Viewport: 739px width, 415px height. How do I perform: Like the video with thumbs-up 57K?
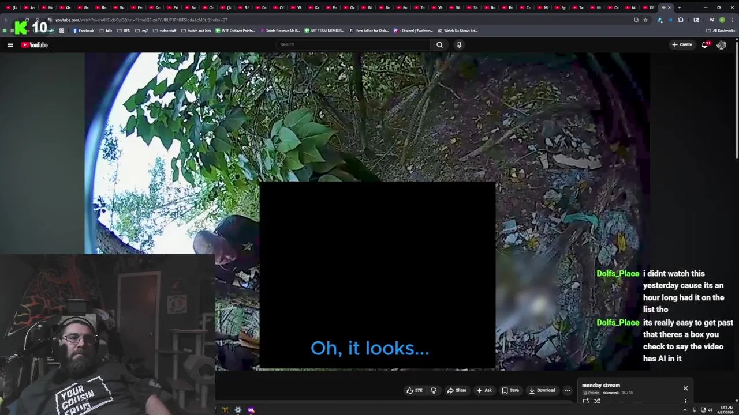click(x=415, y=390)
